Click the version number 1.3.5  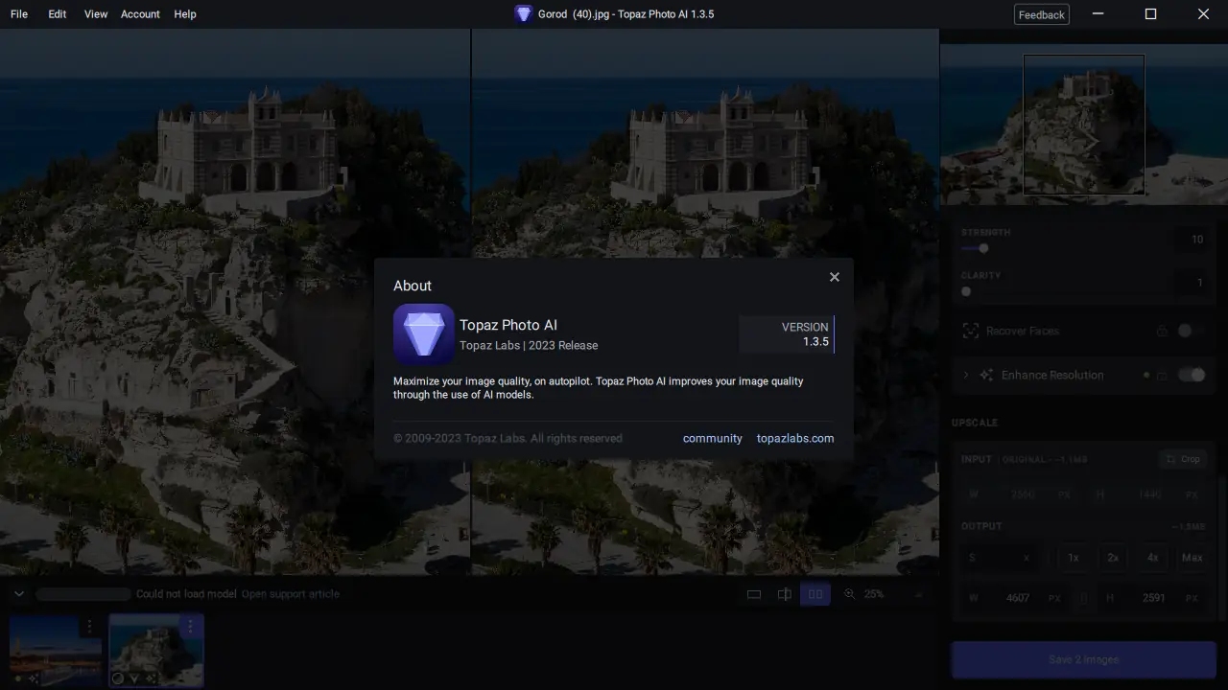click(x=816, y=341)
